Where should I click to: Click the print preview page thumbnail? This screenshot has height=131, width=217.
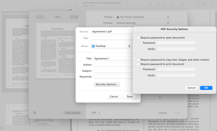57,51
